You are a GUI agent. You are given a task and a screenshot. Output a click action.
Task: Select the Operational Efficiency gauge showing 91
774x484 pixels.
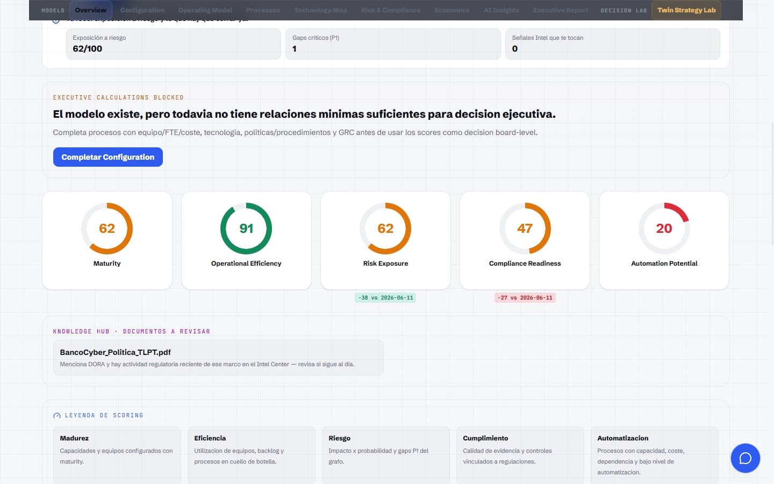(246, 229)
